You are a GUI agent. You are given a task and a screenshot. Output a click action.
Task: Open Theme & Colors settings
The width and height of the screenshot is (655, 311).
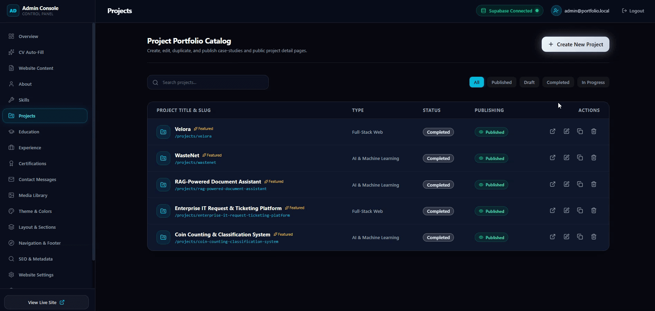45,211
